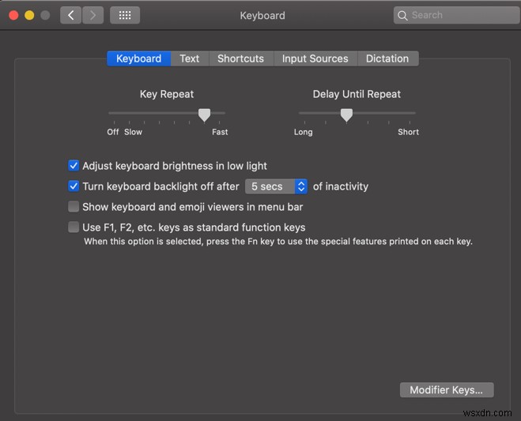Open the Modifier Keys dialog

click(447, 390)
